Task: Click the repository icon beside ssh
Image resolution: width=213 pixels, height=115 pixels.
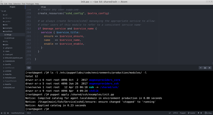Action: click(2, 11)
